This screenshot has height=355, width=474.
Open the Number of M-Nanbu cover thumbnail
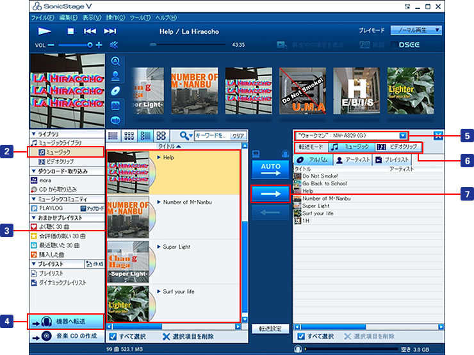click(x=194, y=91)
